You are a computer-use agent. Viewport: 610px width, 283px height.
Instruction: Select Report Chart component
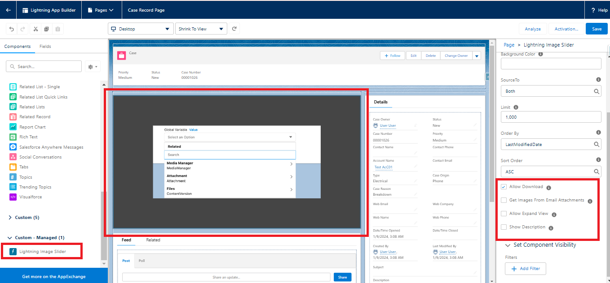pos(32,127)
